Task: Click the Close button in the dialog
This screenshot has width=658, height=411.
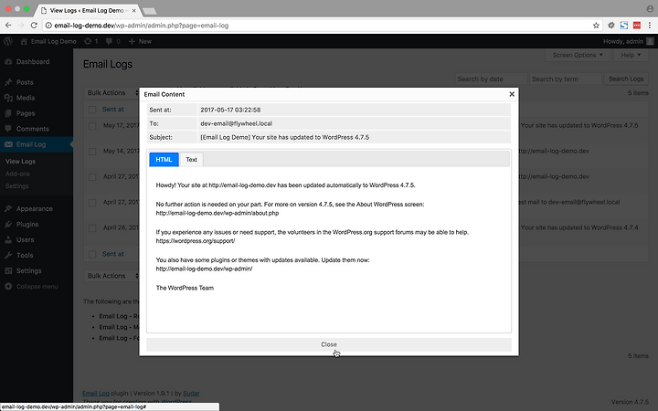Action: pyautogui.click(x=329, y=344)
